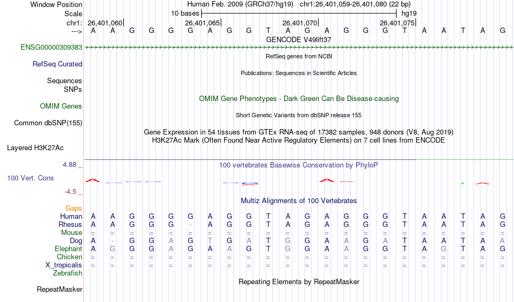This screenshot has height=302, width=514.
Task: Click the Common dbSNP(155) track label
Action: (48, 123)
